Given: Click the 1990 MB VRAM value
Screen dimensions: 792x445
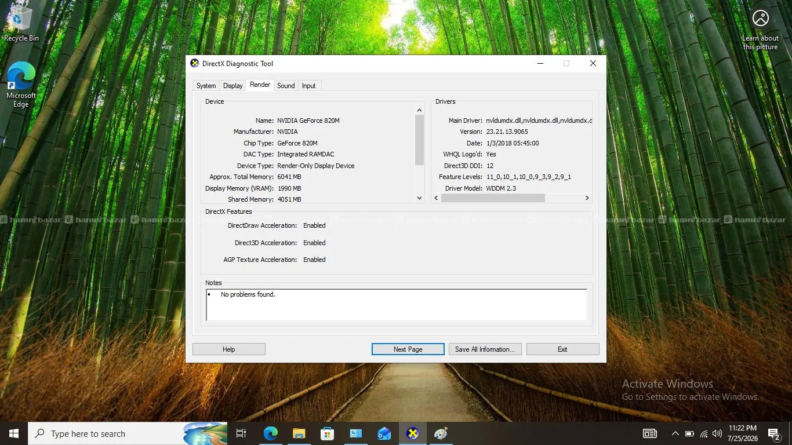Looking at the screenshot, I should click(x=289, y=188).
